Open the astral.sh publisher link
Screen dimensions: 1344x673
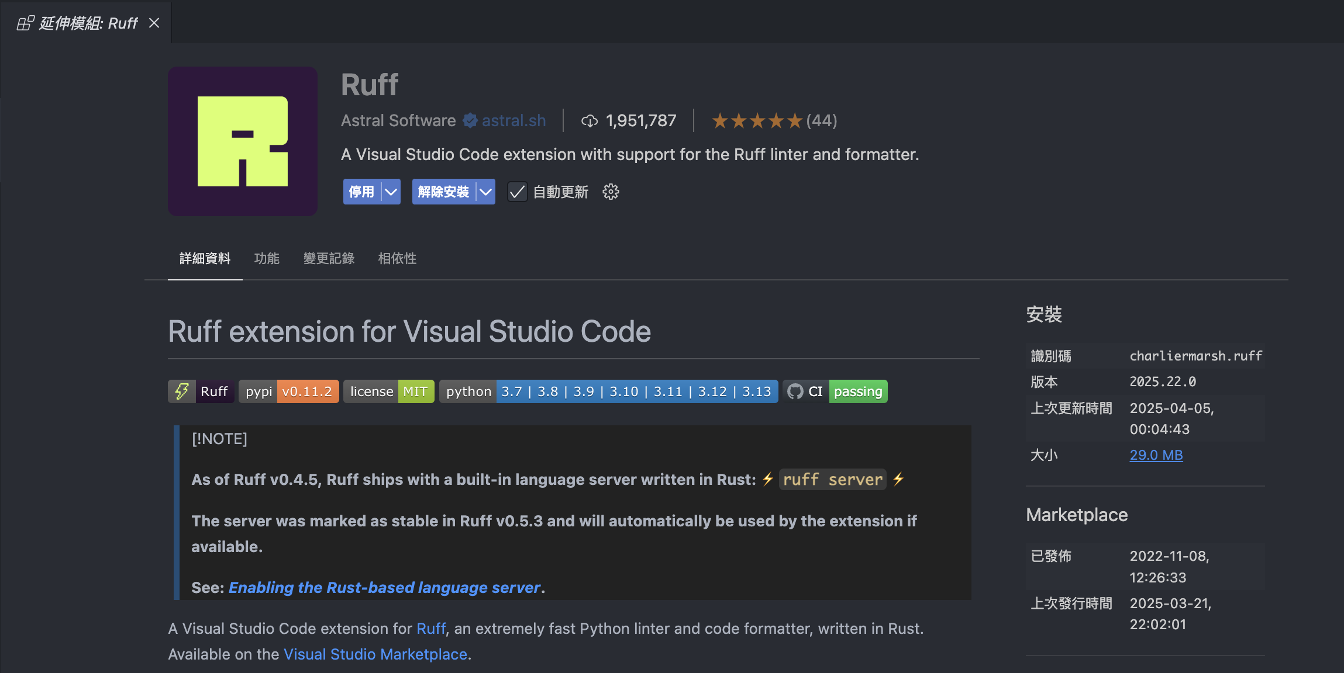pos(514,120)
